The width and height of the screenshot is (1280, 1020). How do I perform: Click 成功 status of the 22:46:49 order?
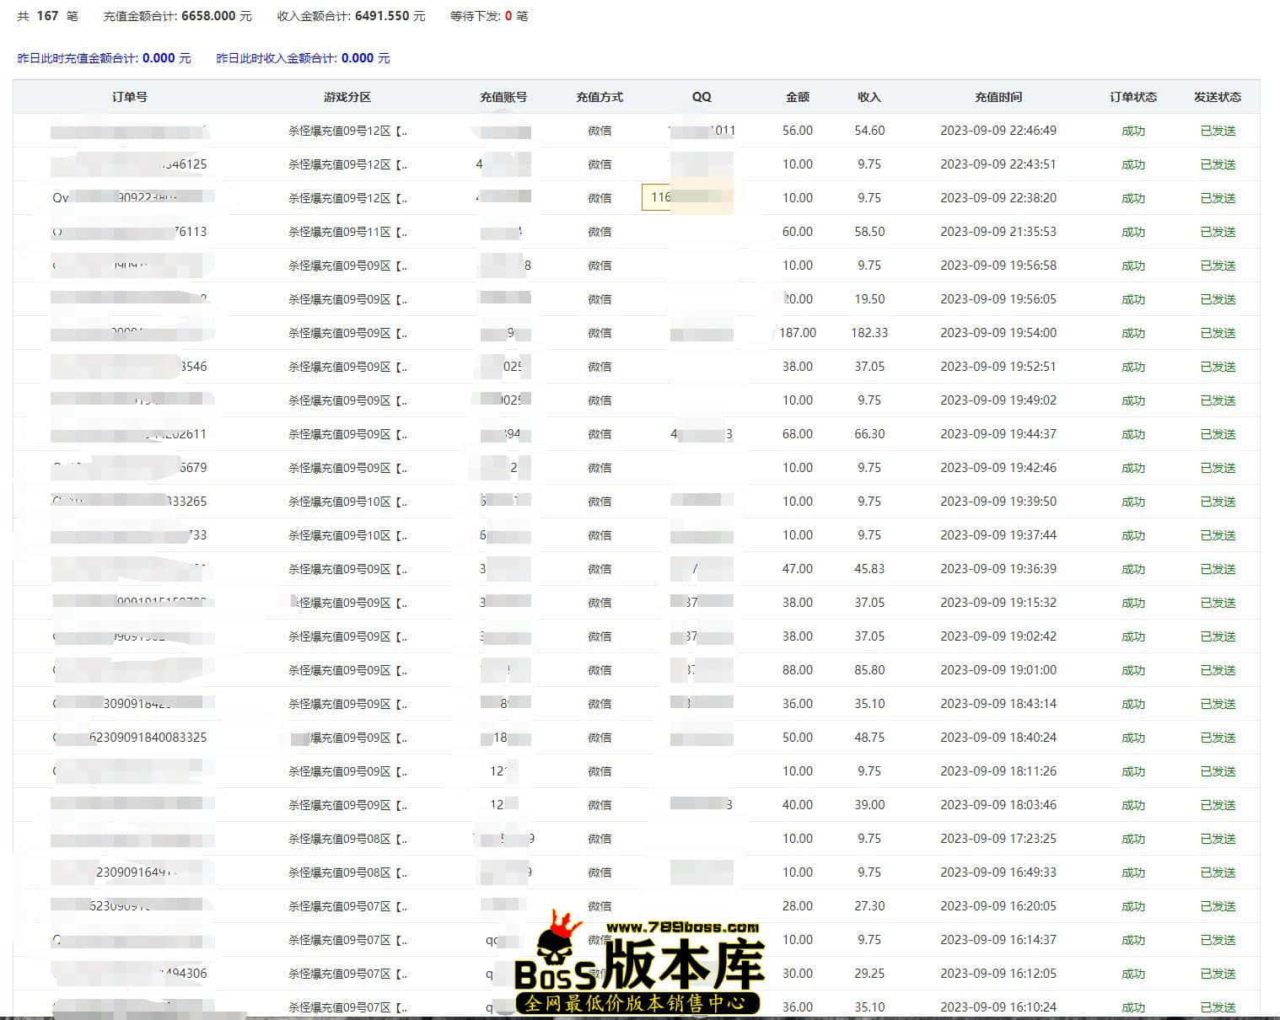(x=1133, y=130)
